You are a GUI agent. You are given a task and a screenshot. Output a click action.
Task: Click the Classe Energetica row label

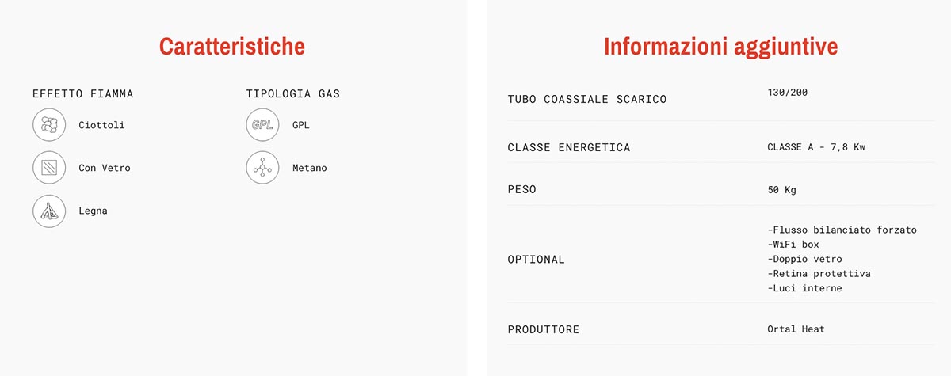pyautogui.click(x=569, y=148)
